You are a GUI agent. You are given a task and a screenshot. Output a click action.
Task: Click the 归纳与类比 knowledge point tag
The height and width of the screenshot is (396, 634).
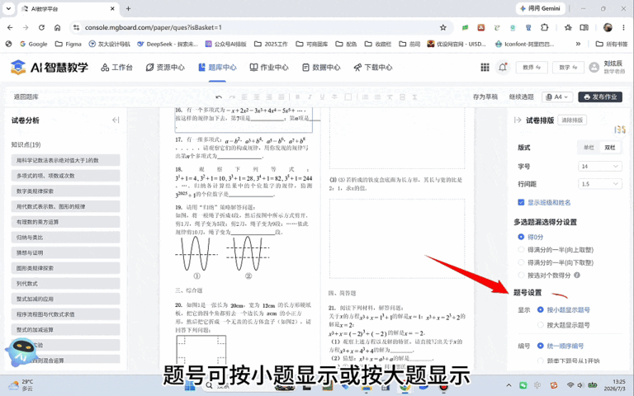tap(65, 238)
